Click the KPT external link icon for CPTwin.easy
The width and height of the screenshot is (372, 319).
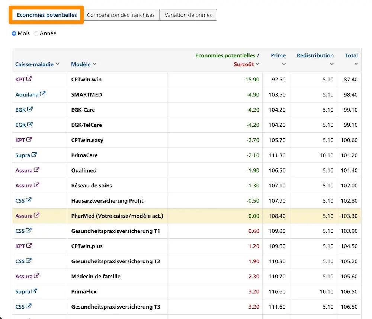point(29,140)
